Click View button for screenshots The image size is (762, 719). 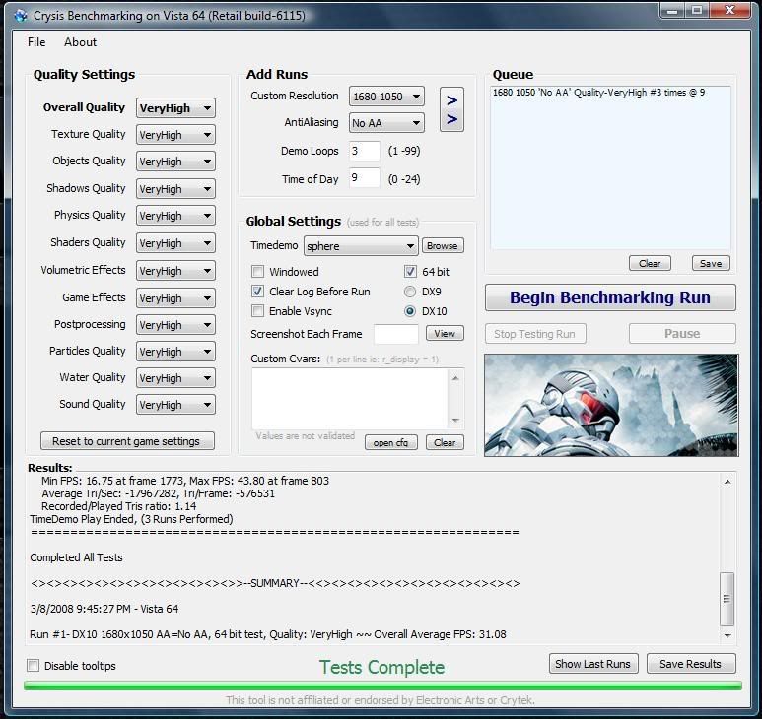445,334
